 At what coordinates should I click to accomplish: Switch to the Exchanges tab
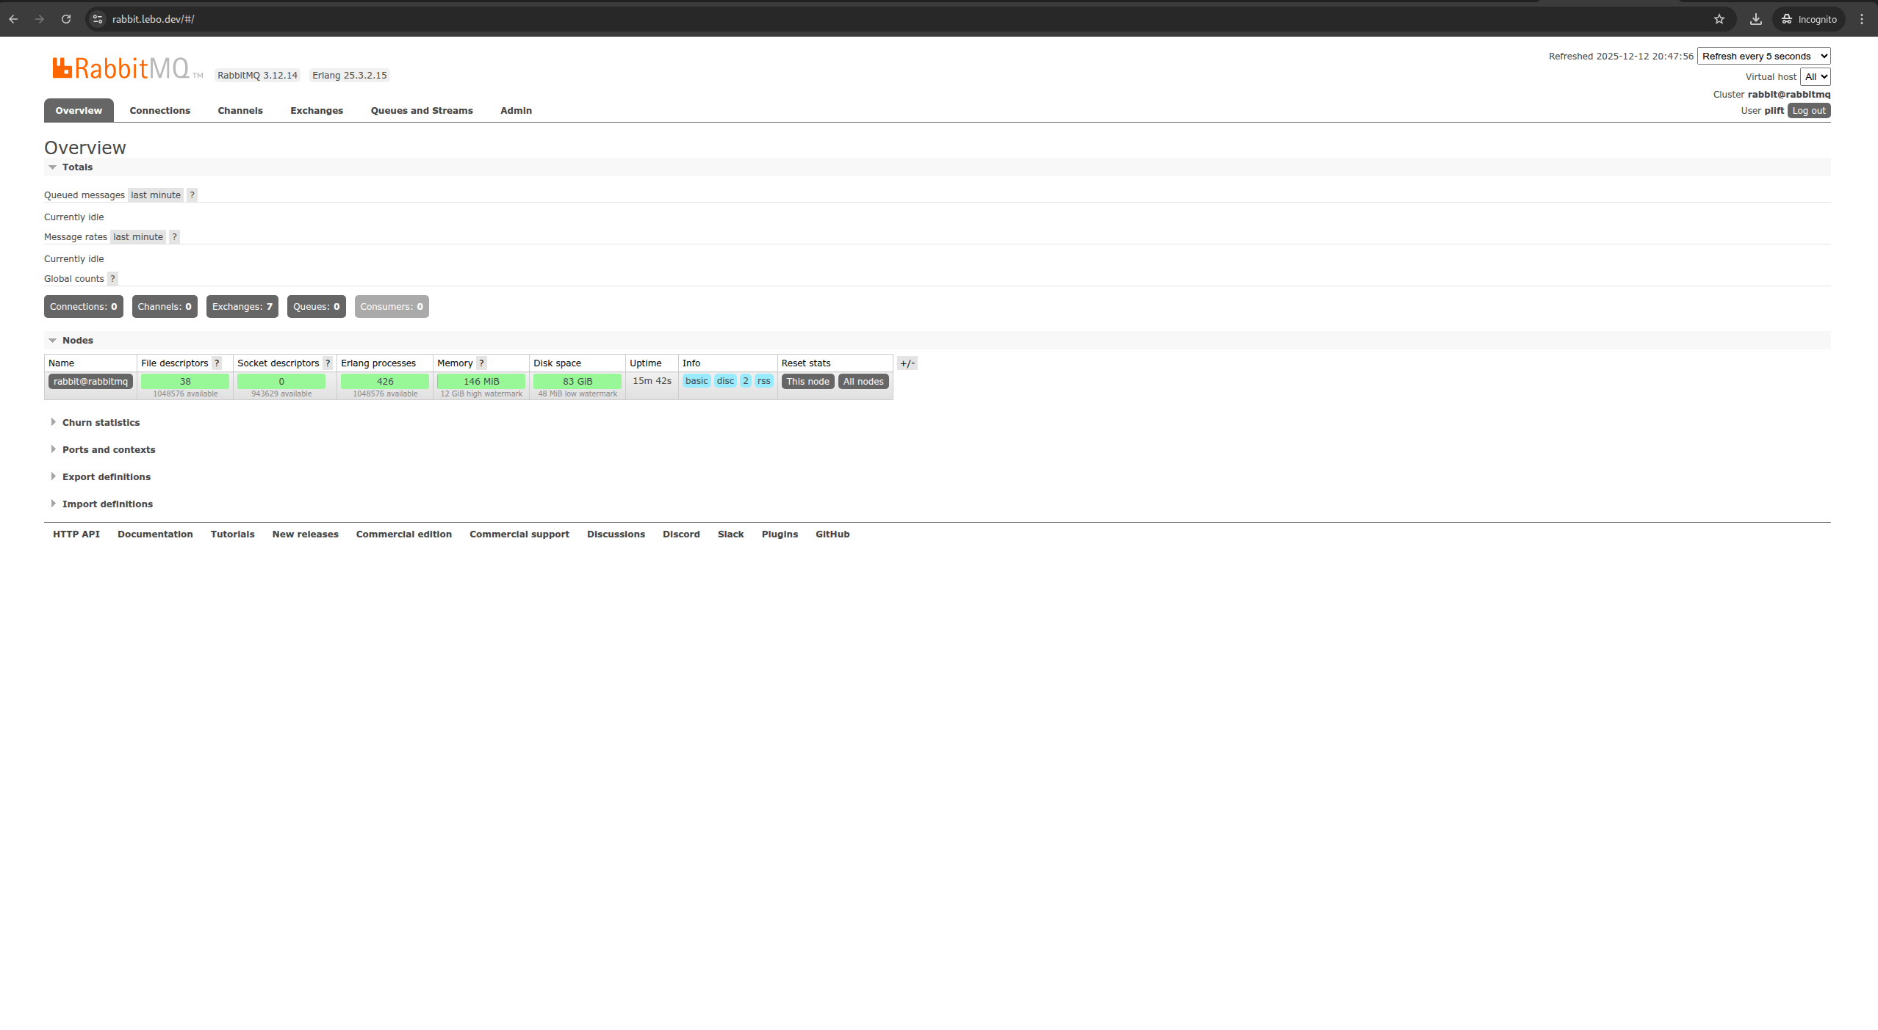(316, 110)
